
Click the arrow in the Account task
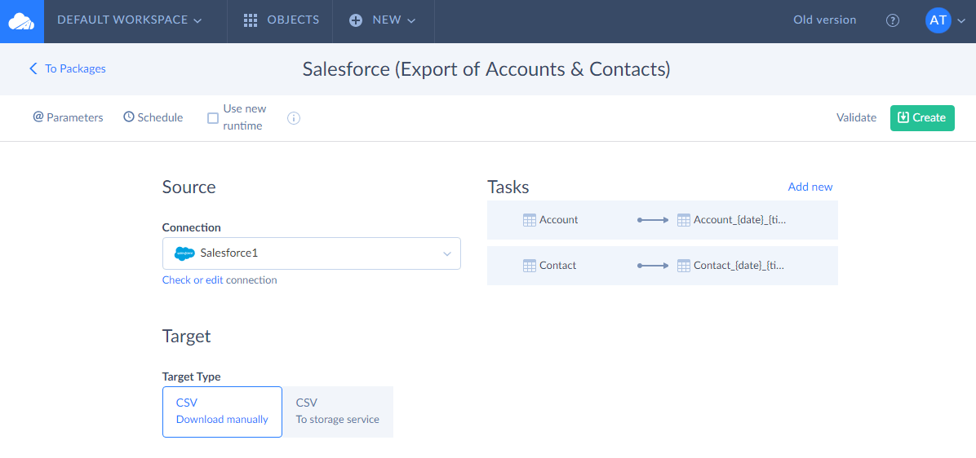click(652, 220)
